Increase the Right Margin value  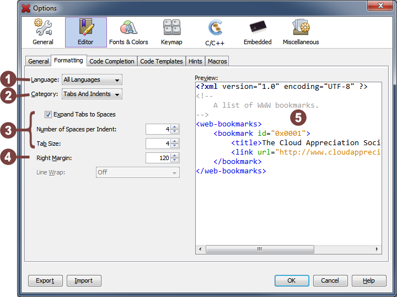tap(175, 156)
